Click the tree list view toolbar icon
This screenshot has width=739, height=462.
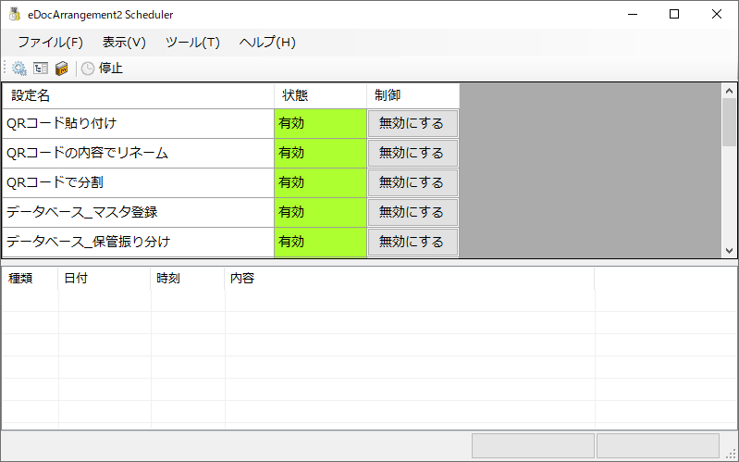point(41,68)
